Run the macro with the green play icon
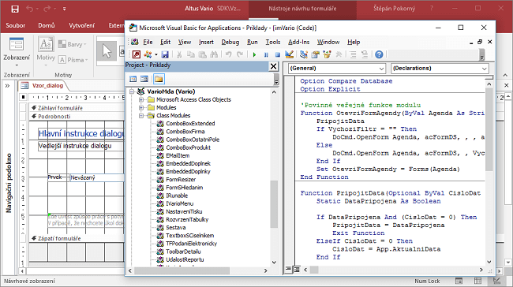 (254, 54)
